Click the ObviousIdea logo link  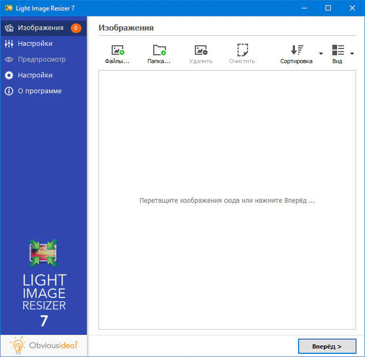(x=44, y=345)
